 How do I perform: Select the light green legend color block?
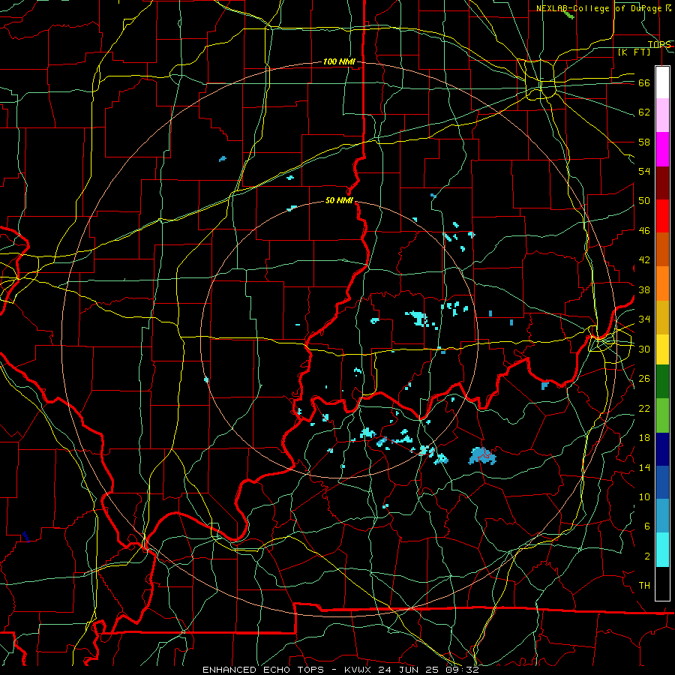662,415
